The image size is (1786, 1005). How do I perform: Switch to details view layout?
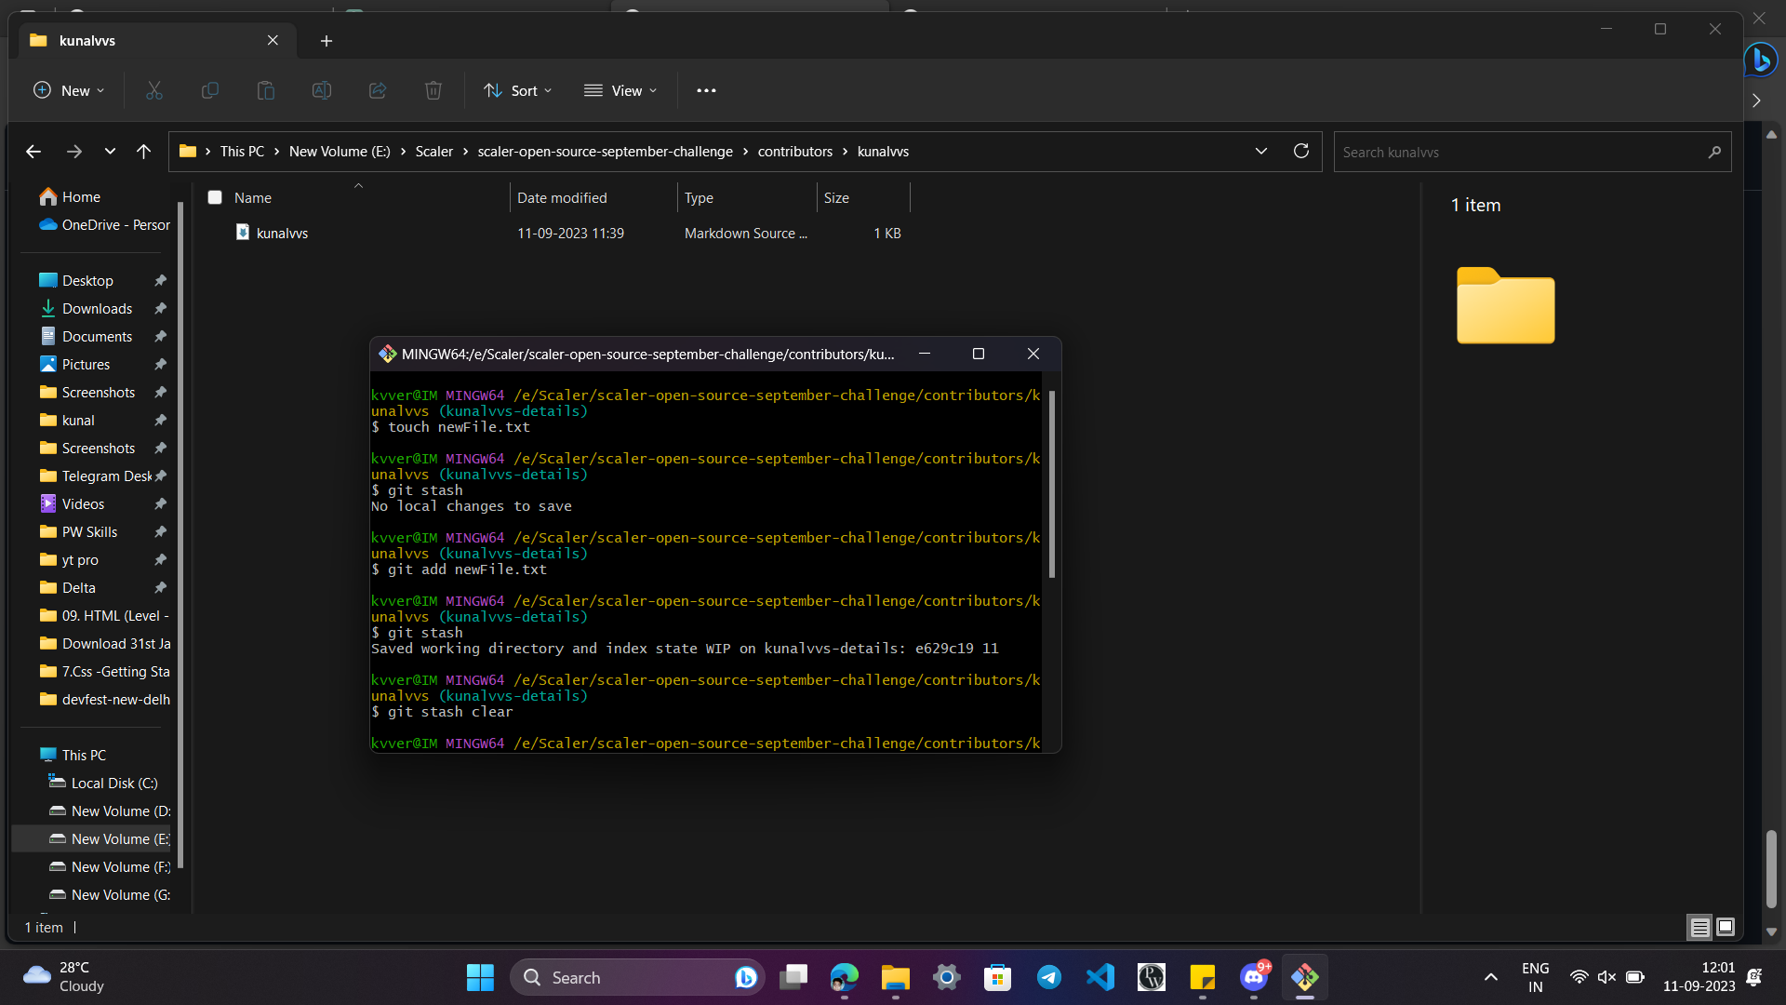pos(1699,927)
